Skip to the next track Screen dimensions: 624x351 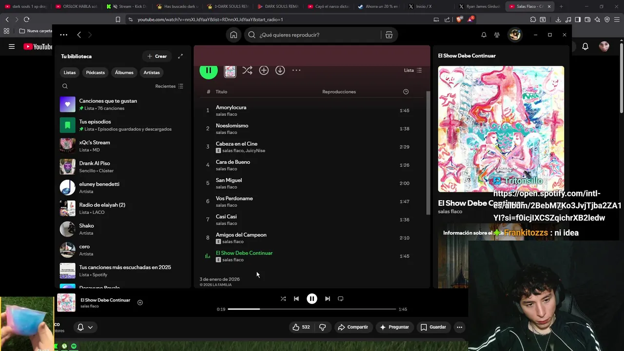pyautogui.click(x=328, y=299)
